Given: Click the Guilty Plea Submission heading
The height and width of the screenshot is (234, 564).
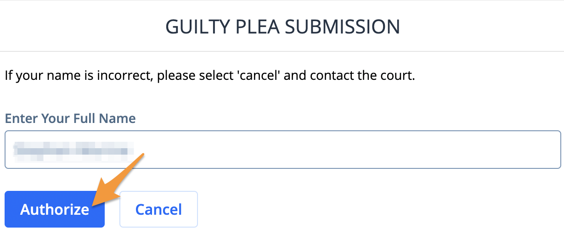Looking at the screenshot, I should pos(282,27).
